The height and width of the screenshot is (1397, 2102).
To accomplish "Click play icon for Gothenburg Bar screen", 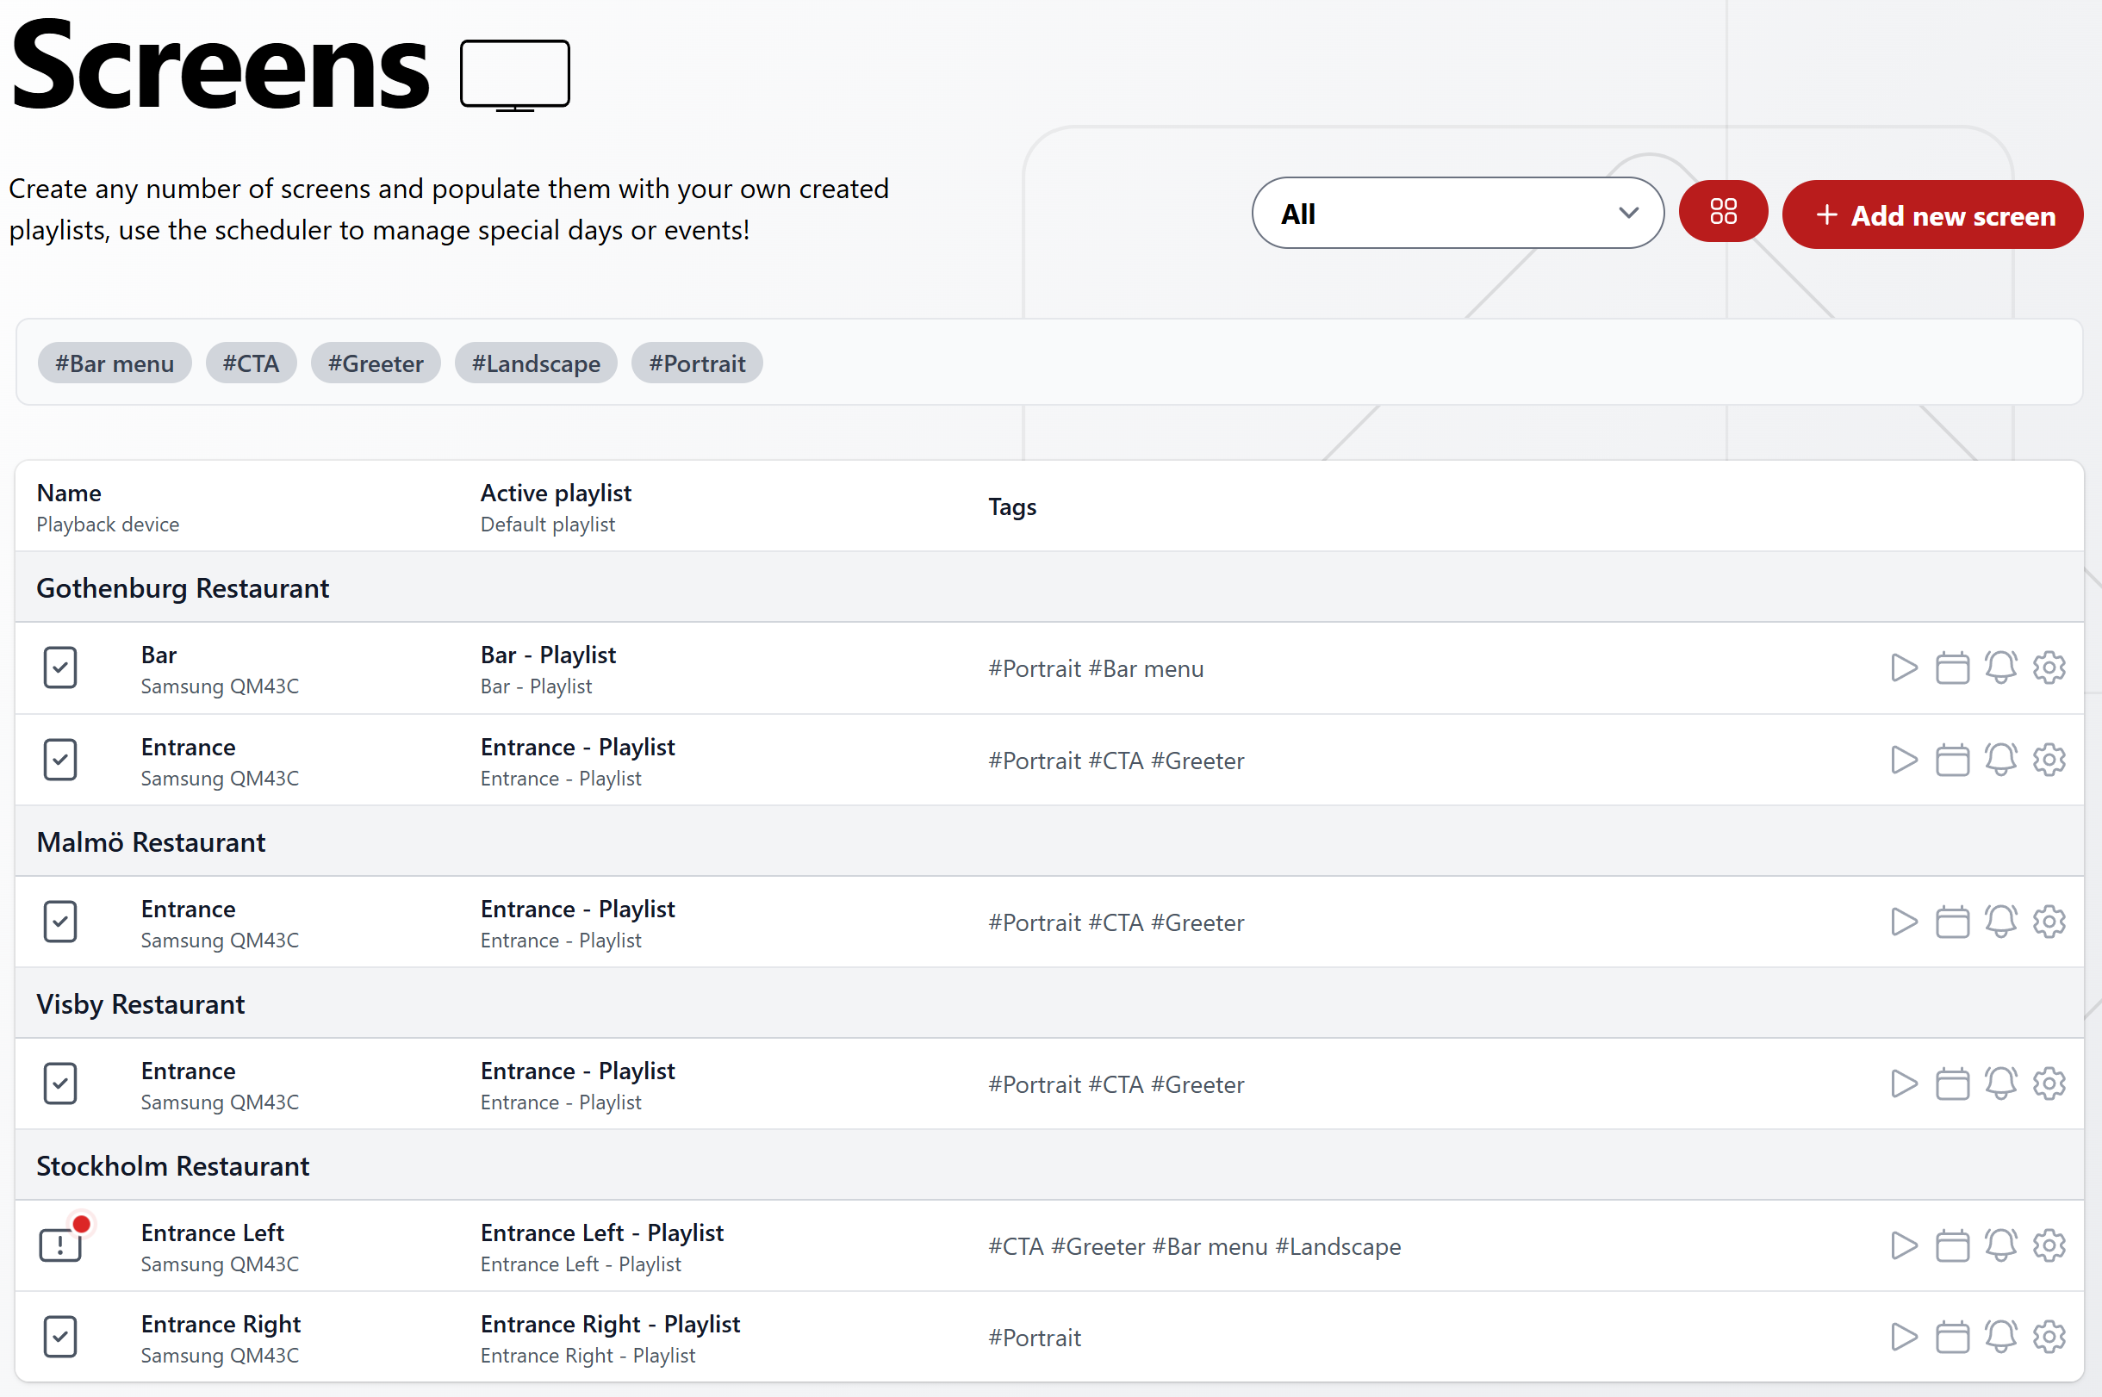I will [1903, 667].
